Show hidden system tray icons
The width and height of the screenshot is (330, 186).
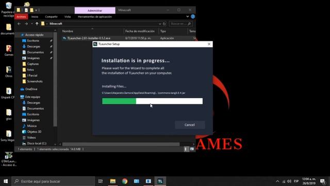[277, 181]
